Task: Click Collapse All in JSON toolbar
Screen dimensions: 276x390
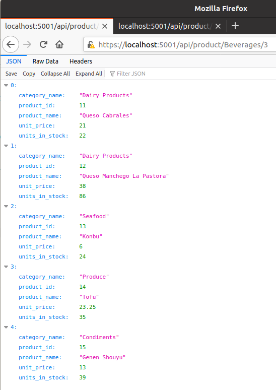Action: coord(55,74)
